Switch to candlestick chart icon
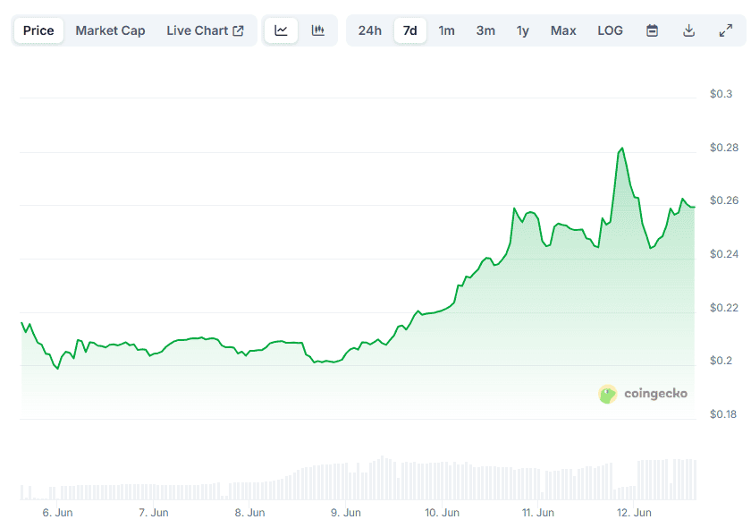Viewport: 751px width, 528px height. click(317, 30)
